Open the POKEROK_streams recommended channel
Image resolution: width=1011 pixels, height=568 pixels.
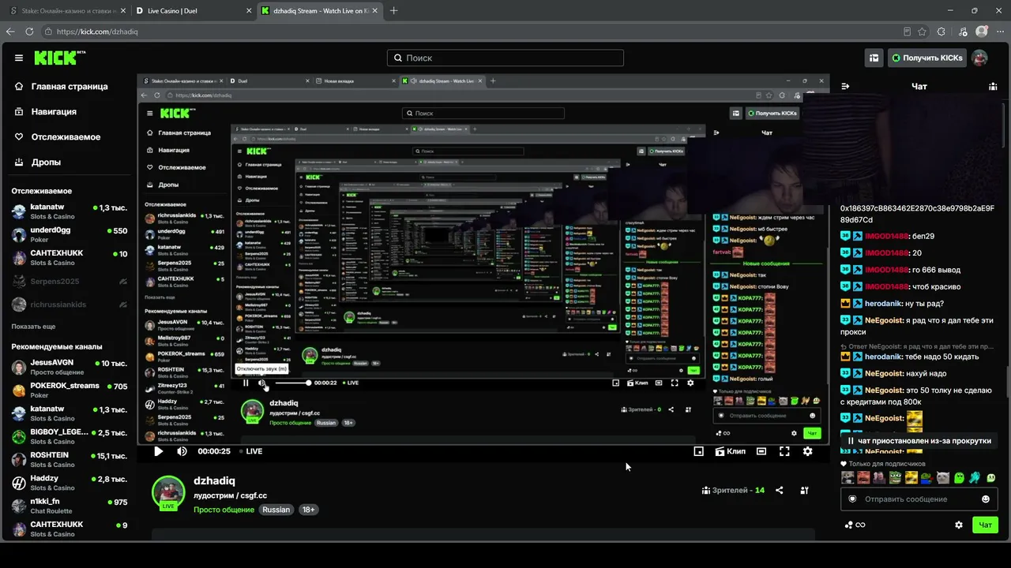tap(70, 390)
